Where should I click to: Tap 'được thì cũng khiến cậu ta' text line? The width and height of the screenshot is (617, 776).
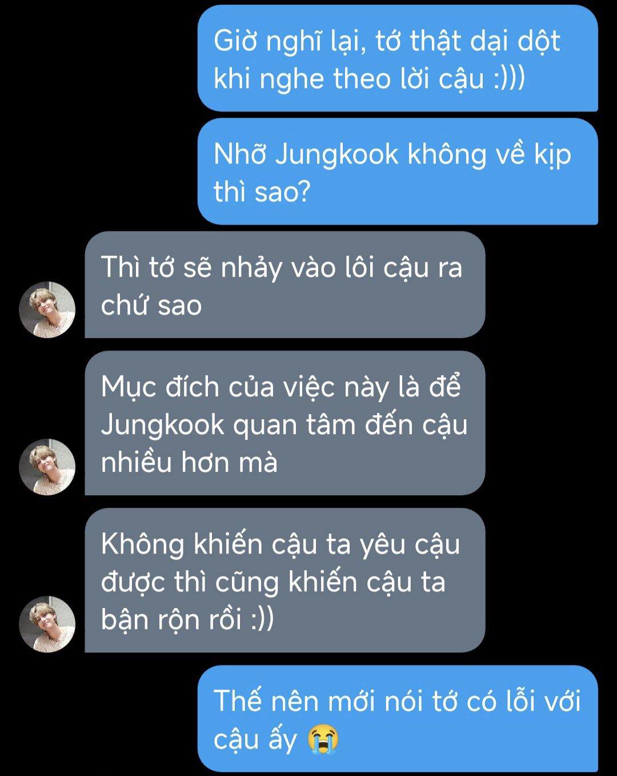pos(273,582)
